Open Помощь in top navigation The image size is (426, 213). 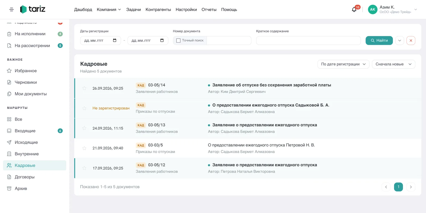pyautogui.click(x=229, y=10)
